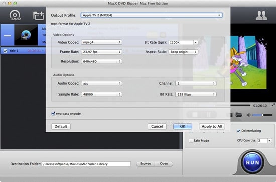Mute audio with the speaker icon
Viewport: 276px width, 182px height.
point(248,115)
